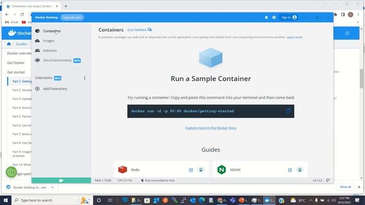Viewport: 365px width, 205px height.
Task: Click the Redis logo
Action: click(123, 170)
